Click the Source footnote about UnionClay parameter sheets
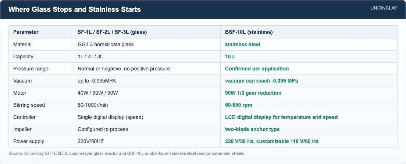 [127, 153]
